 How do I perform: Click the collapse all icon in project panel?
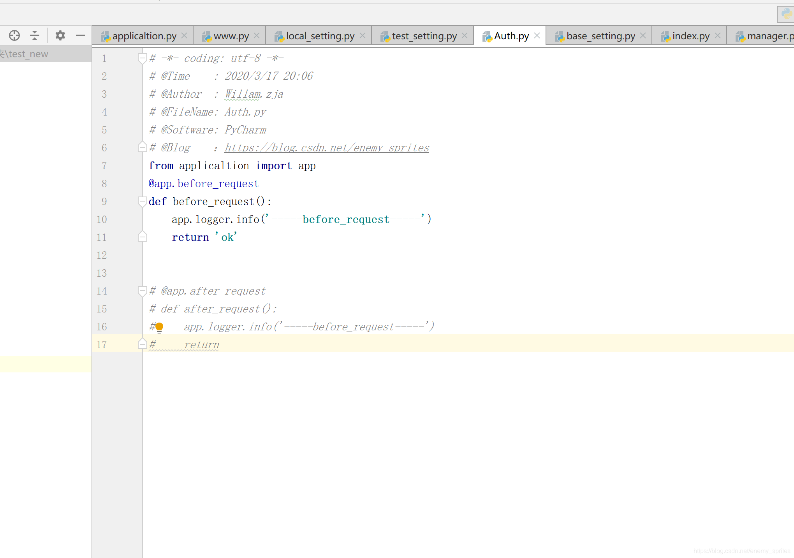pyautogui.click(x=35, y=35)
